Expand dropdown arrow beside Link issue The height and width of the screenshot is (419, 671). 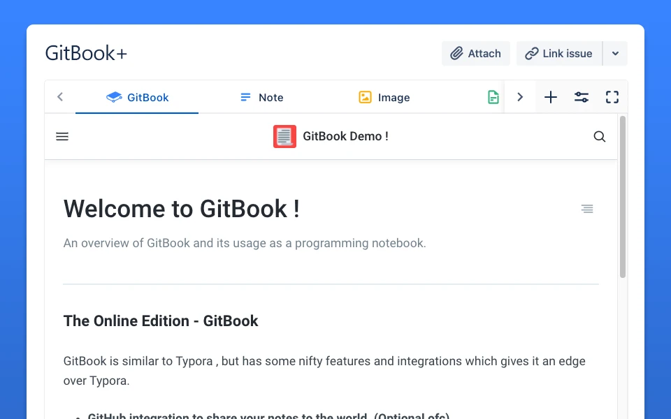(x=615, y=54)
